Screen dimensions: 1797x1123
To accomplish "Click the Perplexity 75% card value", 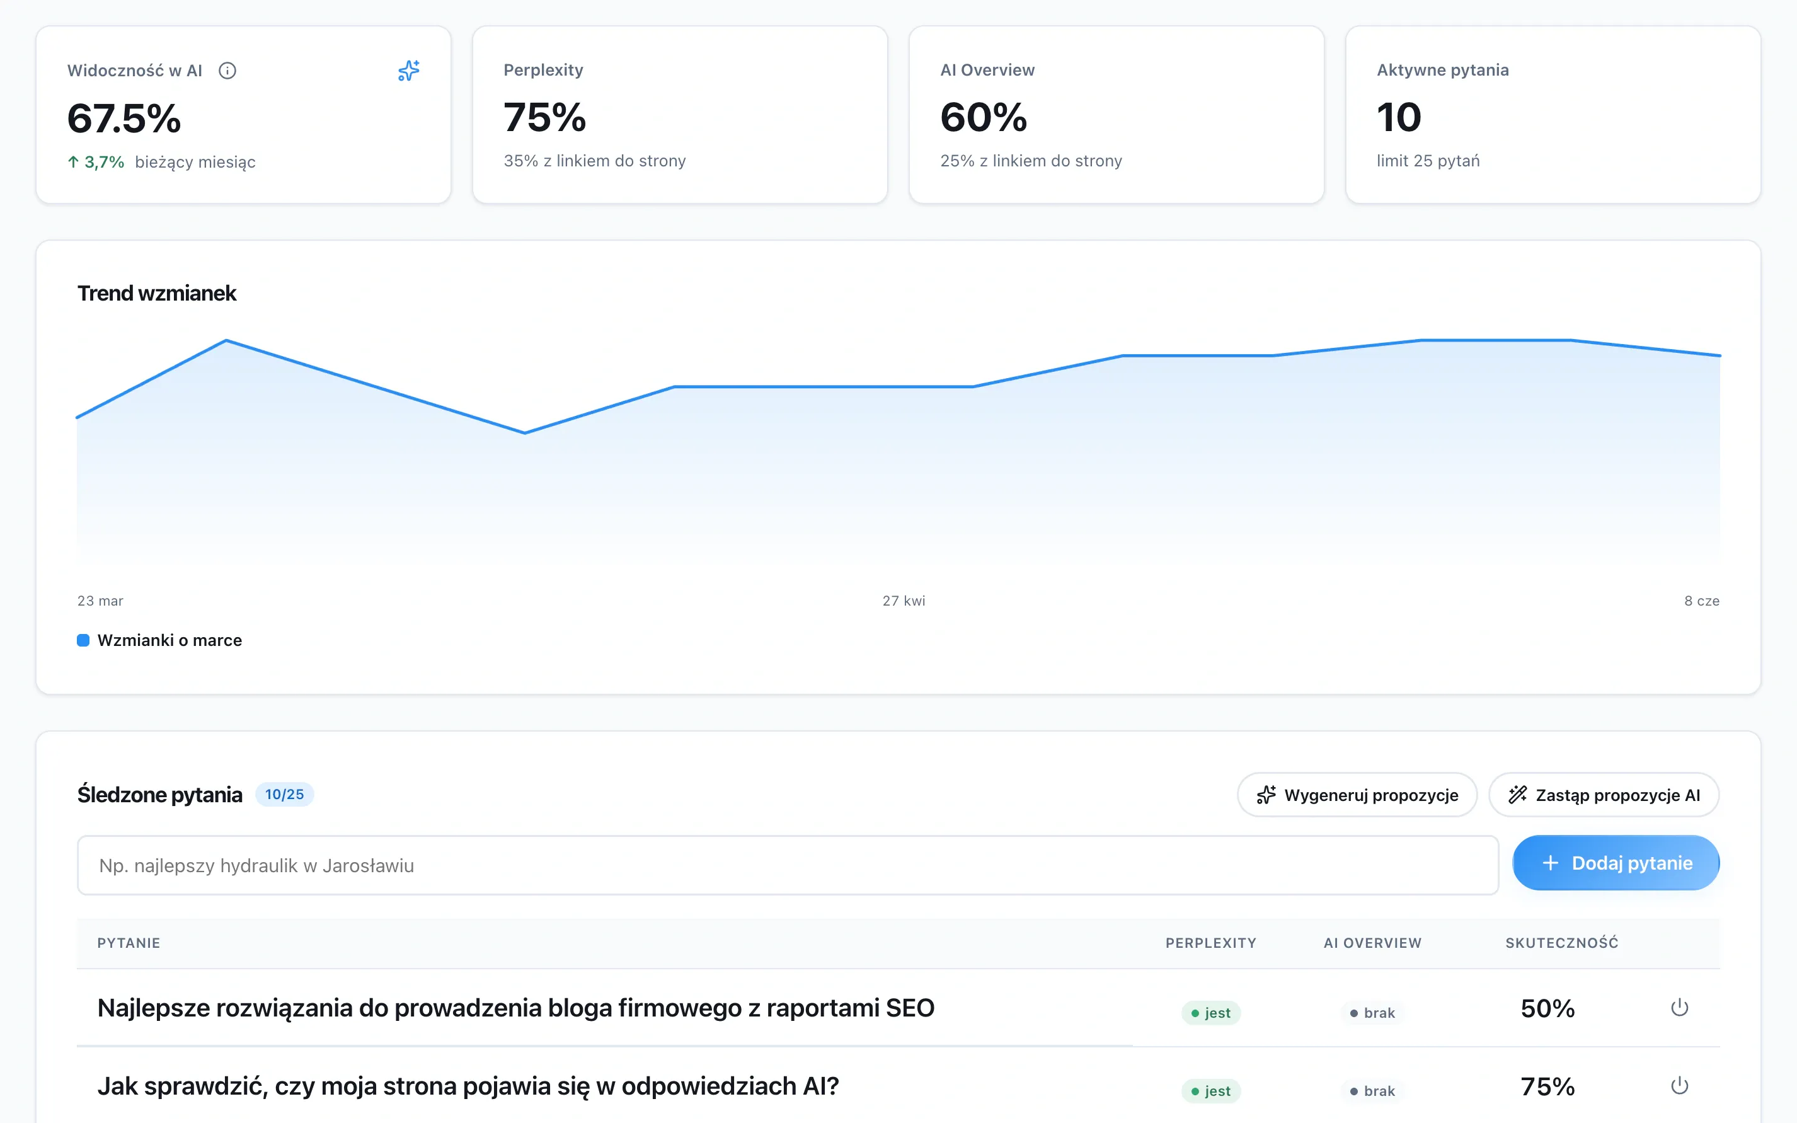I will 545,117.
